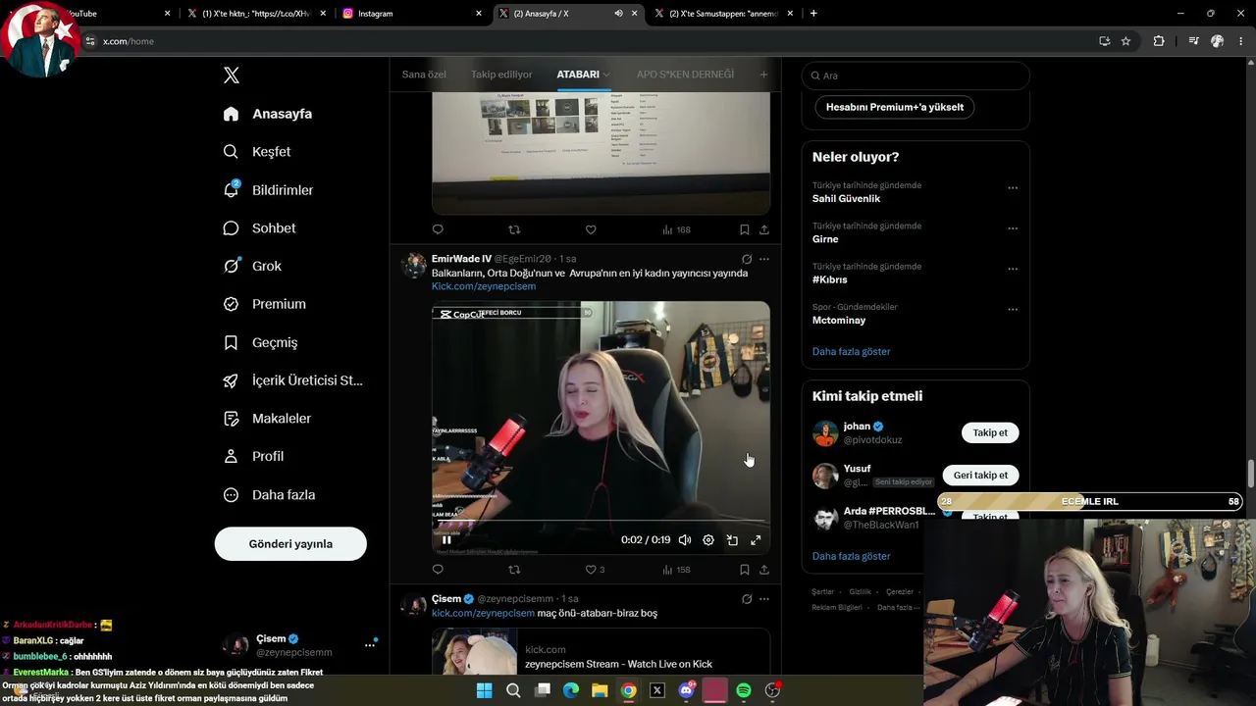The image size is (1256, 706).
Task: Open options for Sahil Güvenlik trend
Action: [x=1013, y=187]
